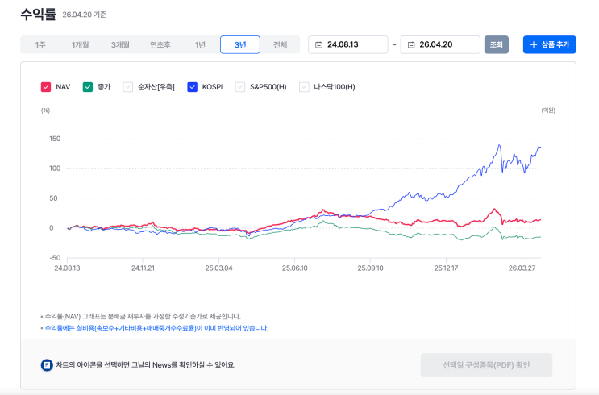Click the 100 y-axis value

coord(55,168)
